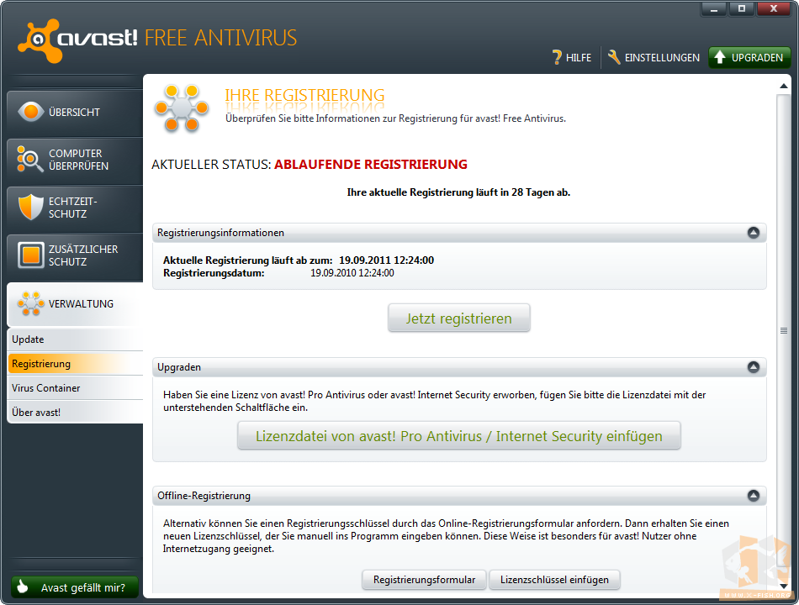Click the scrollbar up arrow

point(784,86)
